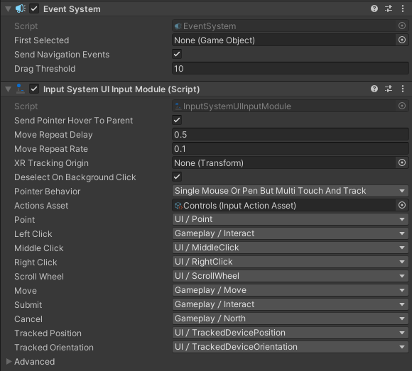Open help for Input System UI Input Module

374,89
